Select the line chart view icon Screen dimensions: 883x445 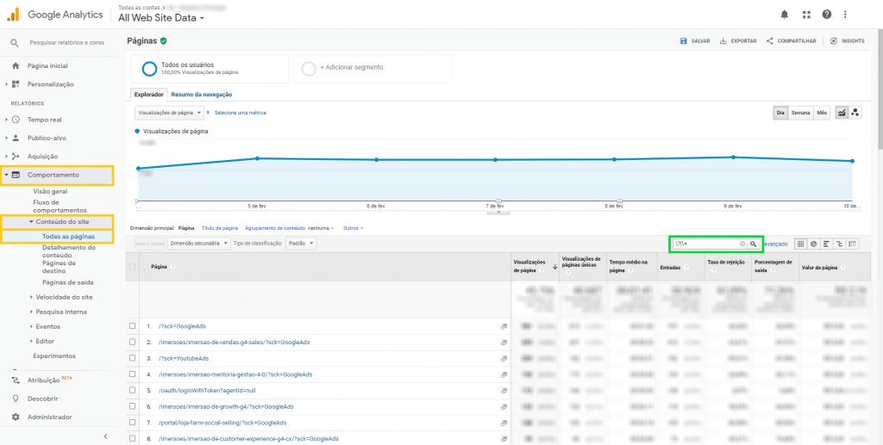[842, 113]
